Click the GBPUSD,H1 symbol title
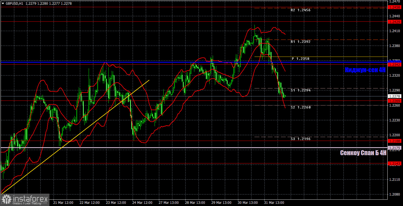 [14, 3]
